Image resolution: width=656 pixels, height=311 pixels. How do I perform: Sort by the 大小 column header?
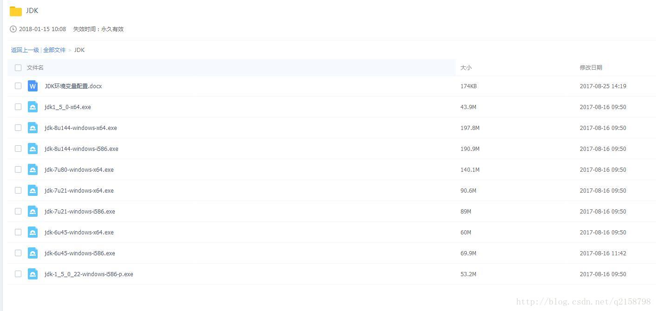466,68
